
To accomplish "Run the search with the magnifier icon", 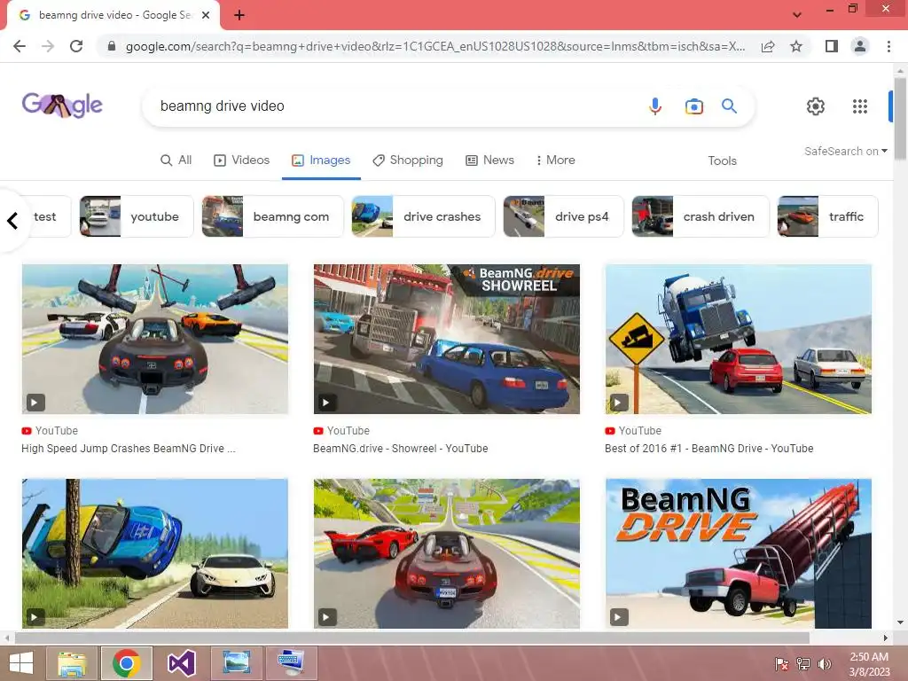I will click(x=729, y=106).
